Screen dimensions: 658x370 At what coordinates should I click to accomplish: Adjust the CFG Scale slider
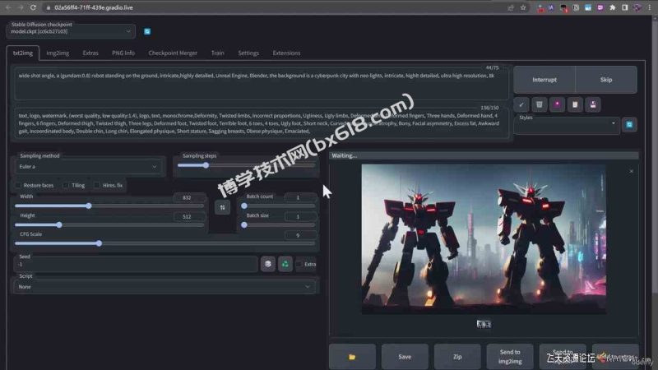click(164, 243)
